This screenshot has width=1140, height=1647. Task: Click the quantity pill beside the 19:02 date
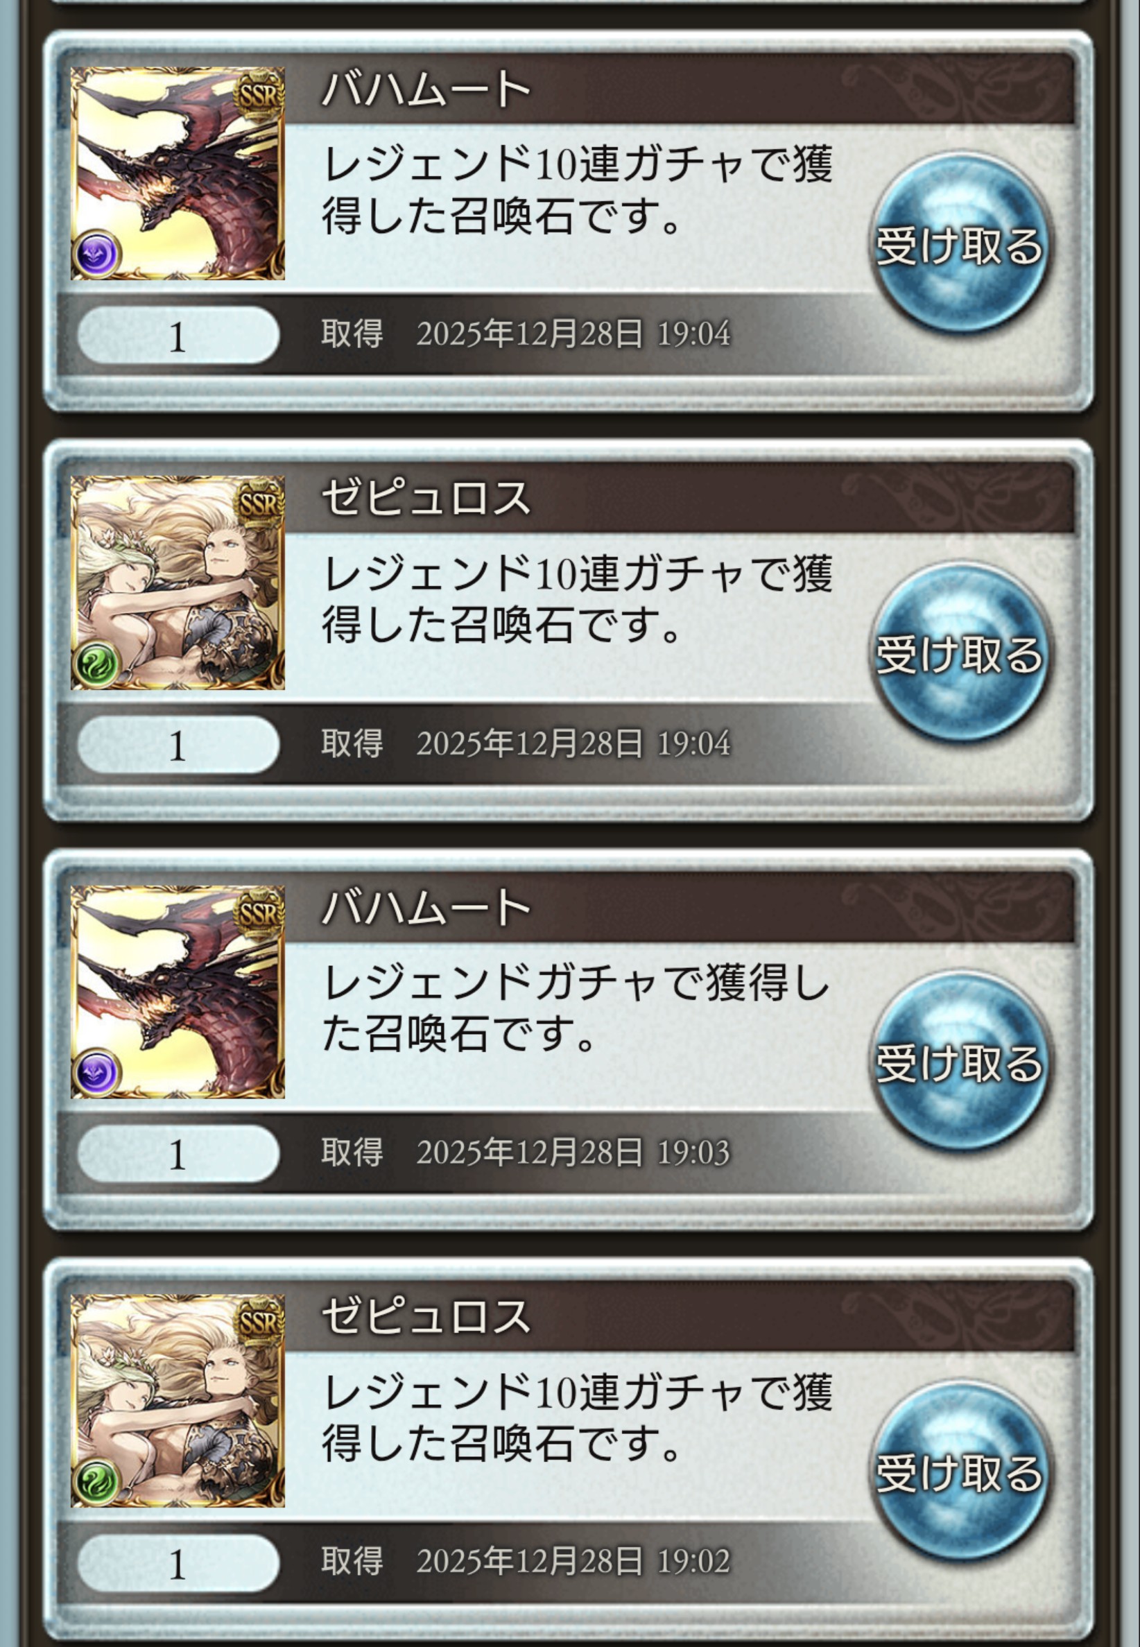(178, 1562)
